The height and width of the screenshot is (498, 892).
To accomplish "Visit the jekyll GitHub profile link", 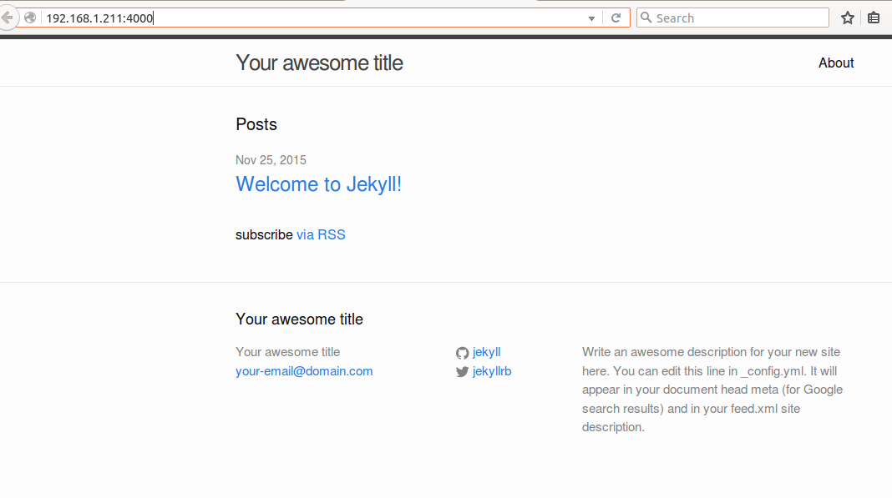I will coord(486,353).
